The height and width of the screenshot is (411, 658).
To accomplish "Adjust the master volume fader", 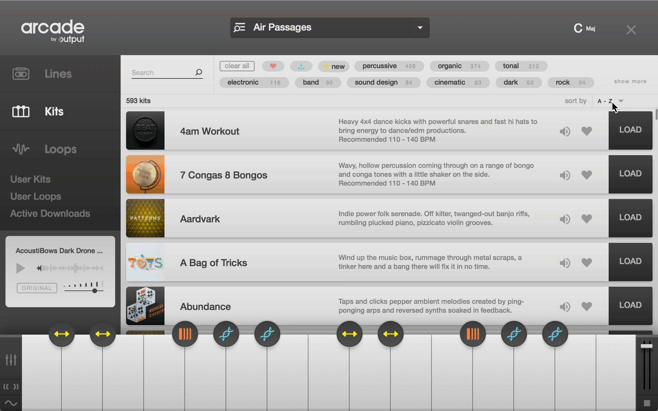I will (x=647, y=346).
